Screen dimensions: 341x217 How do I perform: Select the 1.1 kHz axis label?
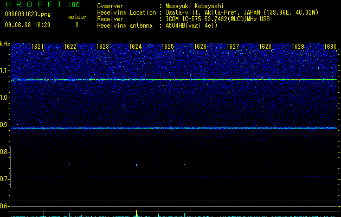5,71
